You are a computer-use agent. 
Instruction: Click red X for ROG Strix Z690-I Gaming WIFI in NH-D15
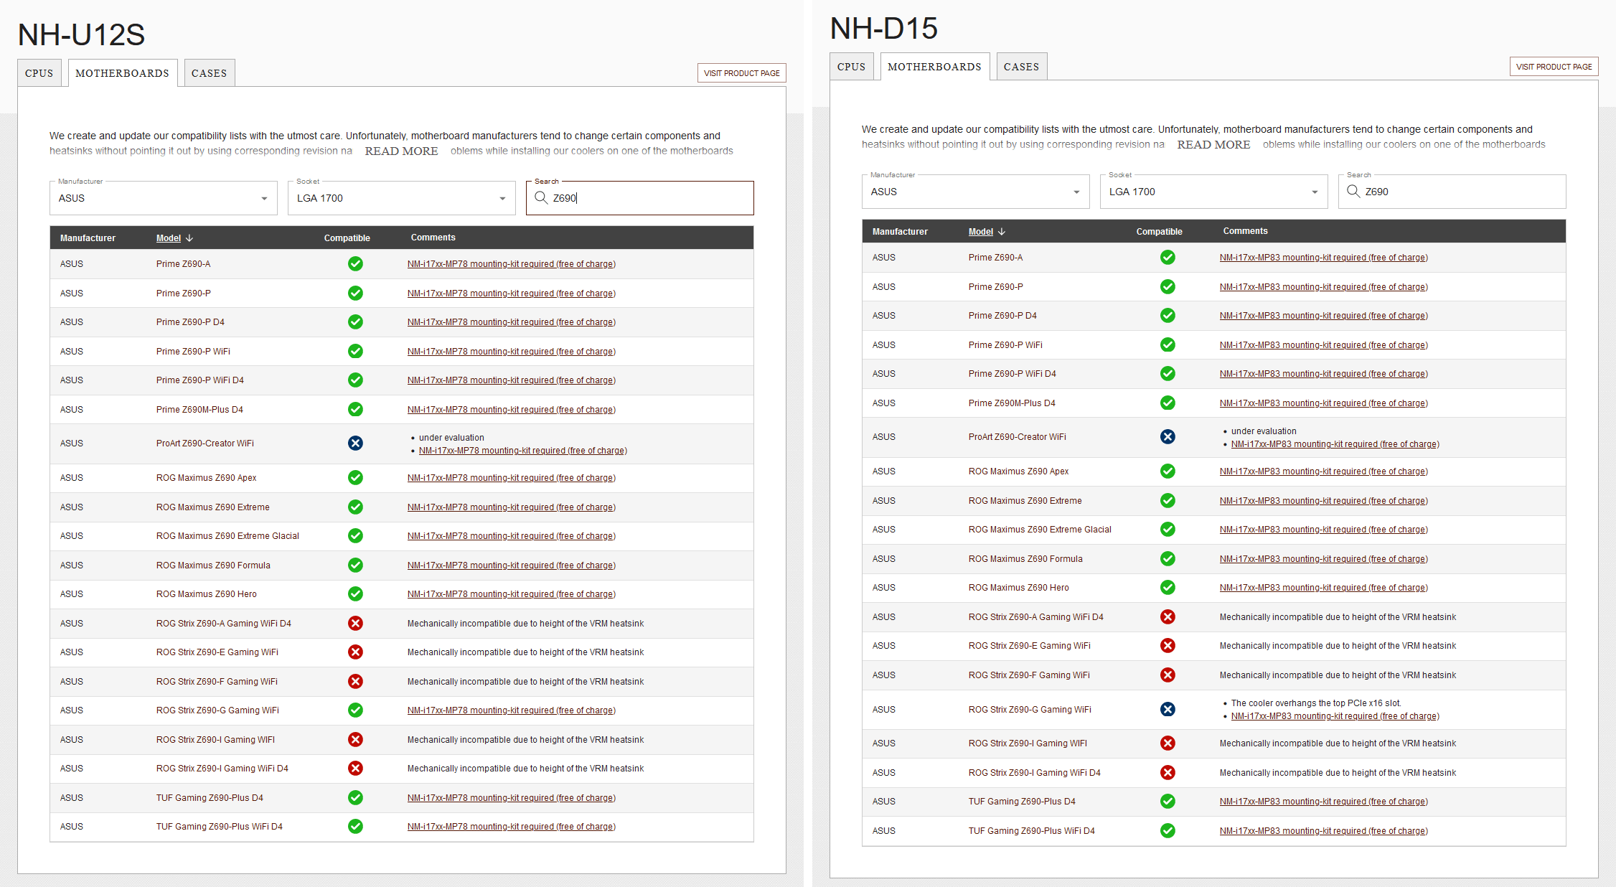1168,743
